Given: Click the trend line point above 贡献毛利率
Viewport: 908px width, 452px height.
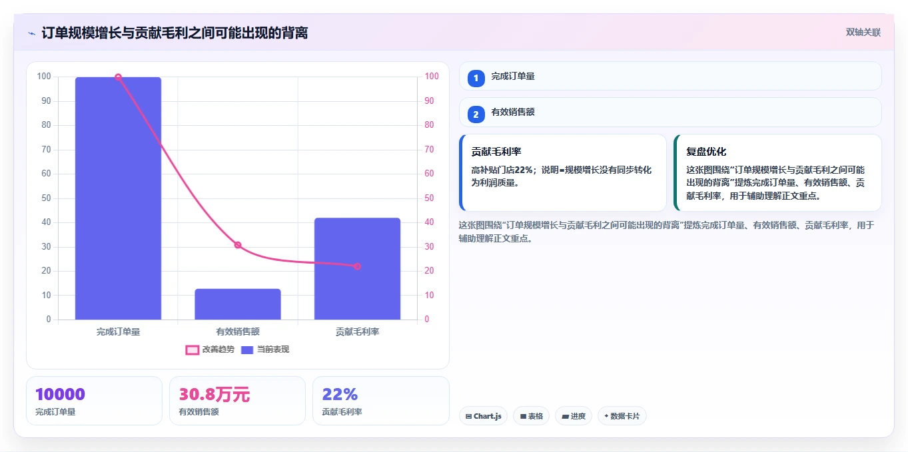Looking at the screenshot, I should coord(357,266).
